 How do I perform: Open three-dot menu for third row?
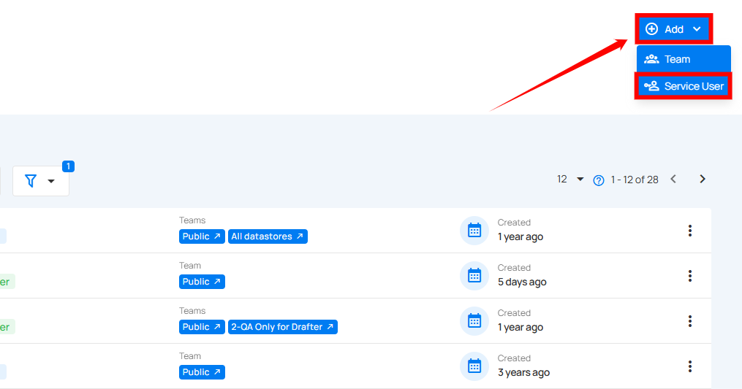pyautogui.click(x=689, y=321)
